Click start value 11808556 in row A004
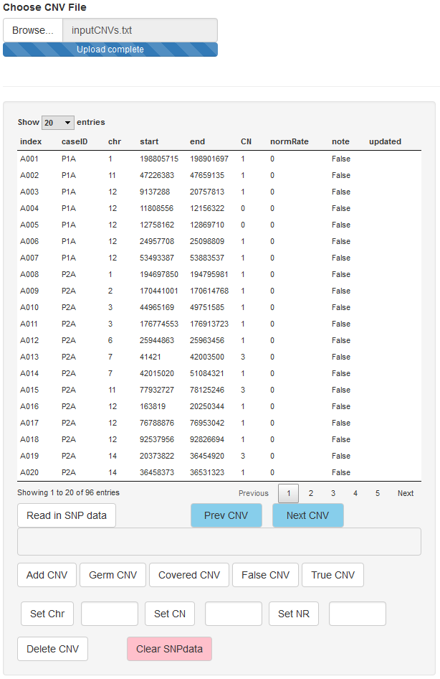The image size is (440, 679). pos(156,208)
